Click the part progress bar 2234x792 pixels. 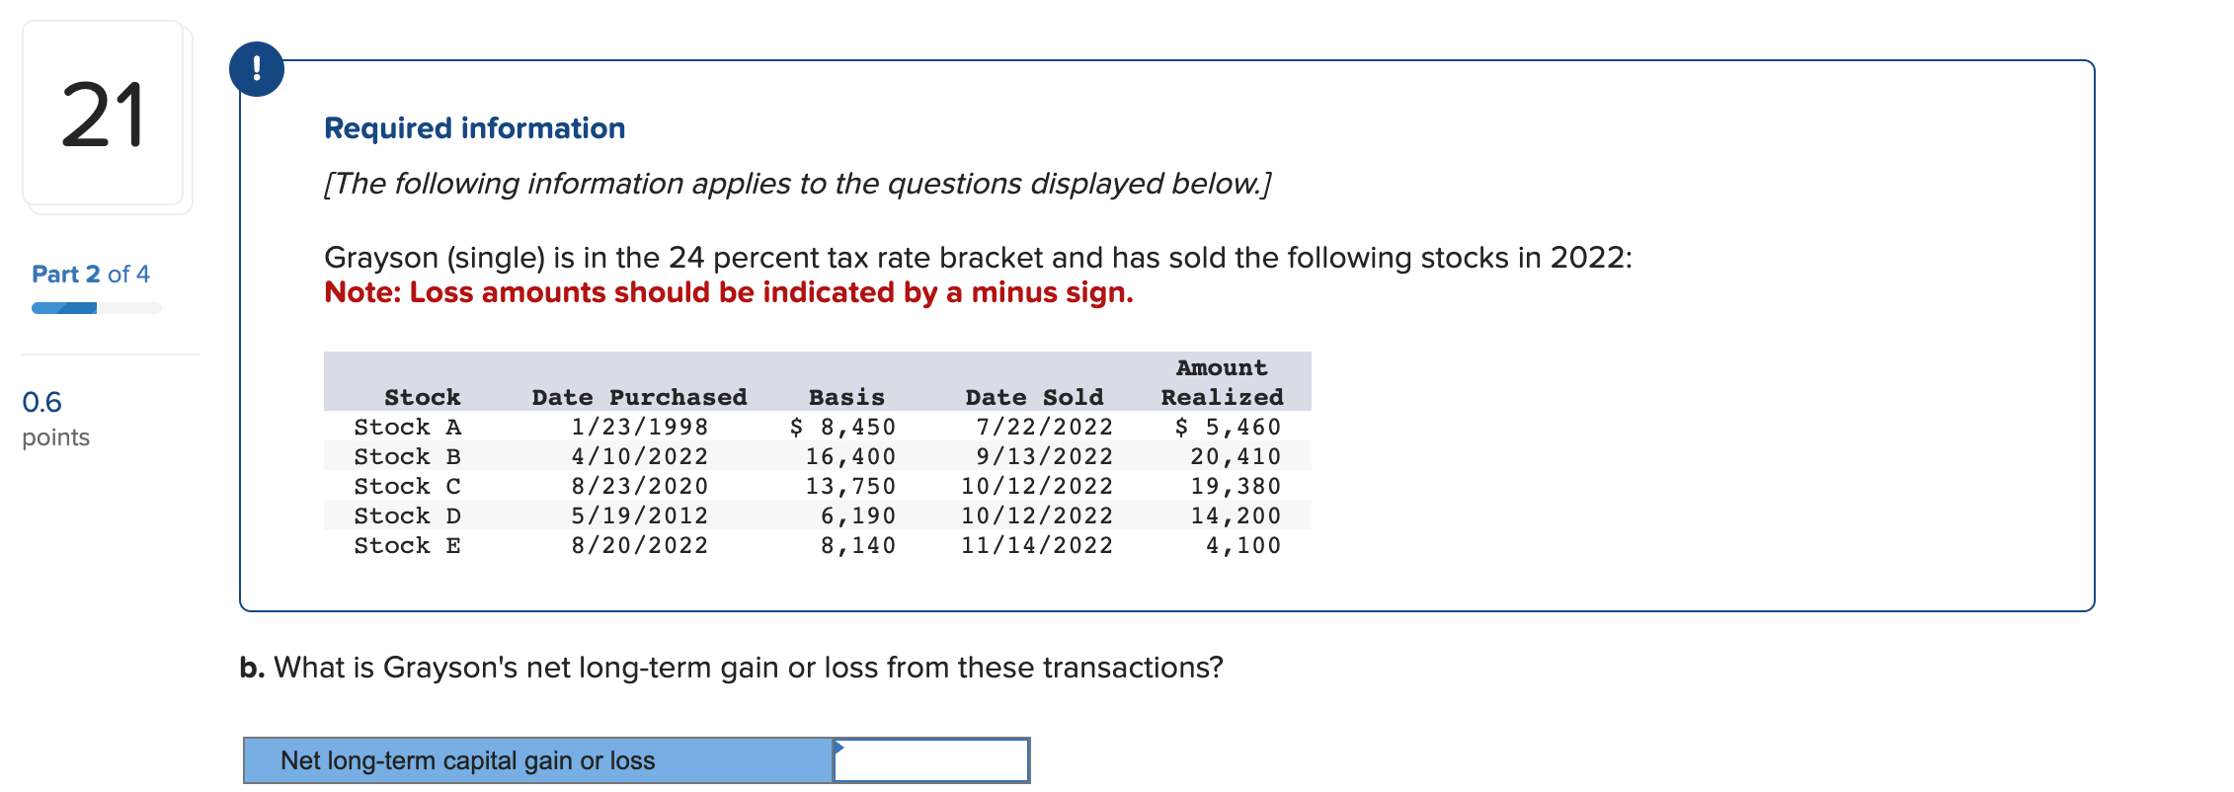96,308
